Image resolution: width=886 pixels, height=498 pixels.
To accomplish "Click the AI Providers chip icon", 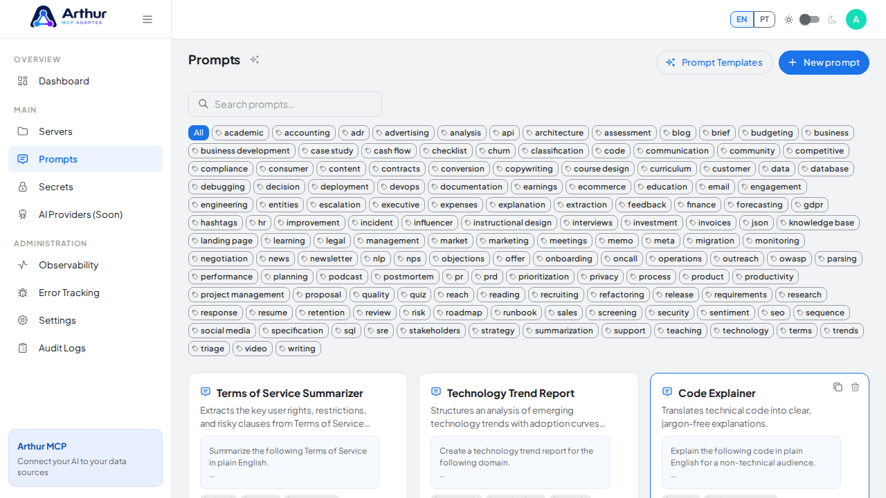I will pos(23,214).
